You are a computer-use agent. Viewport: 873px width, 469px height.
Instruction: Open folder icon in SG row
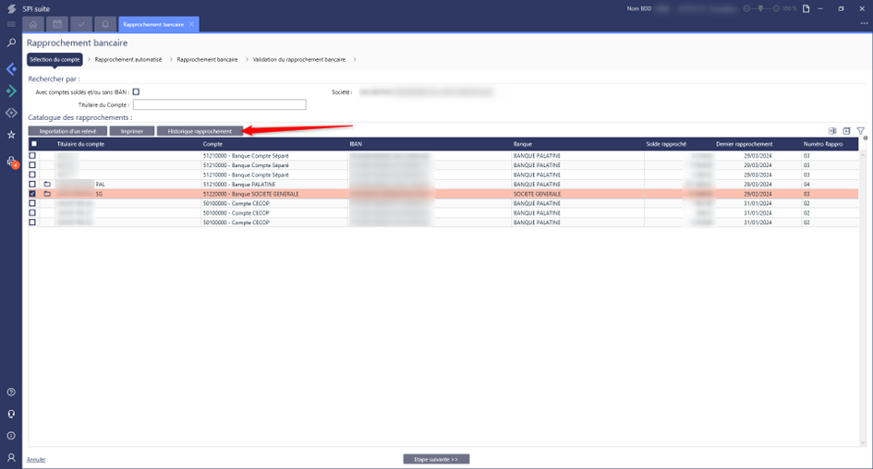pos(47,194)
